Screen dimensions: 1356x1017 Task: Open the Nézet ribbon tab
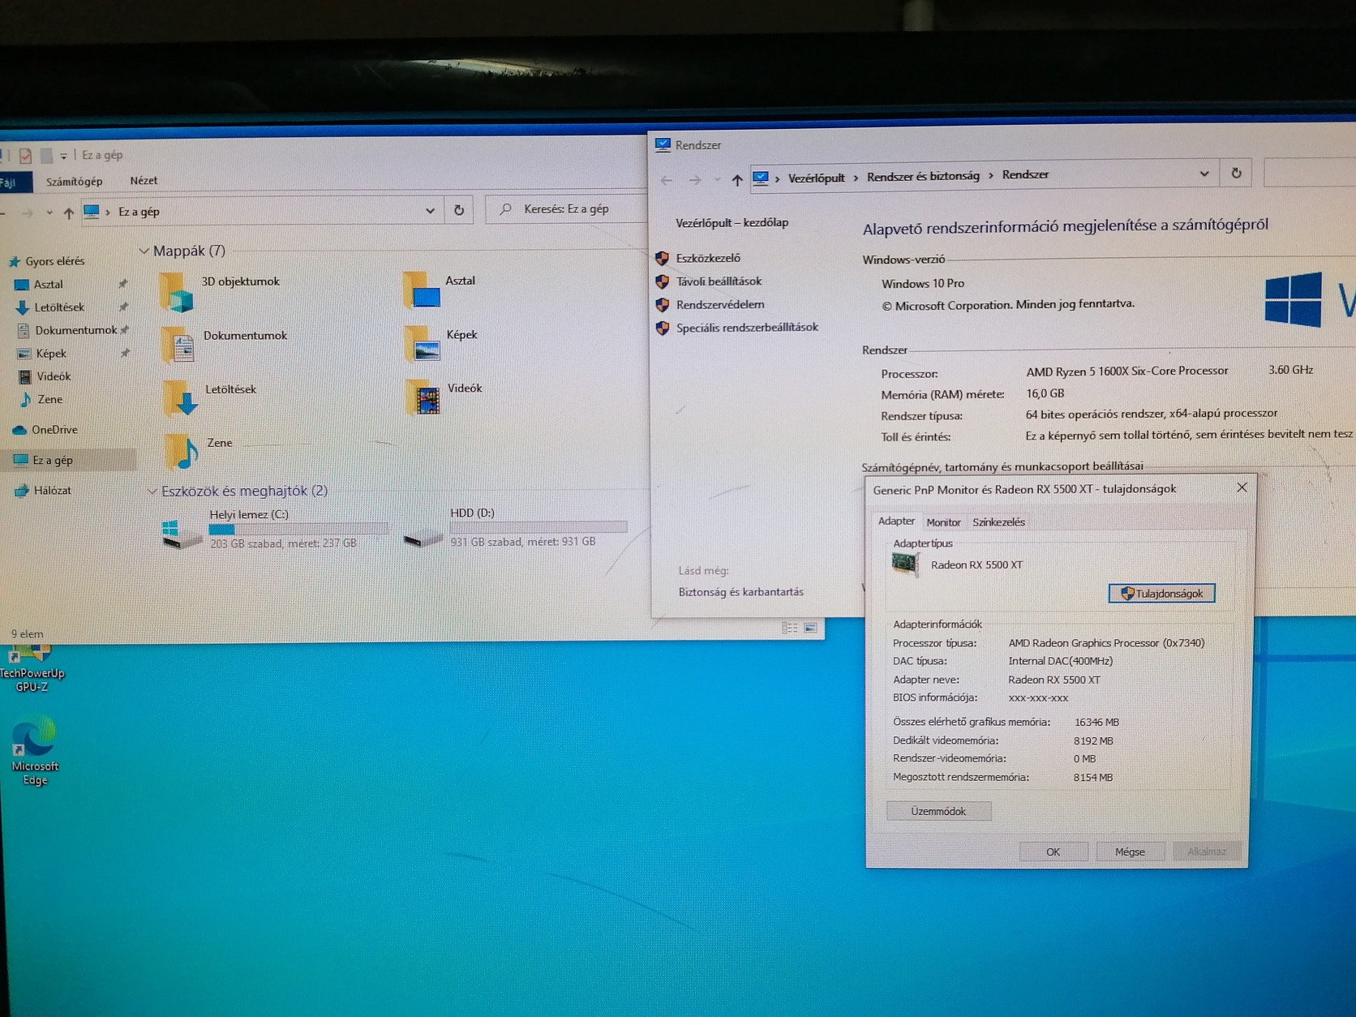click(x=144, y=181)
